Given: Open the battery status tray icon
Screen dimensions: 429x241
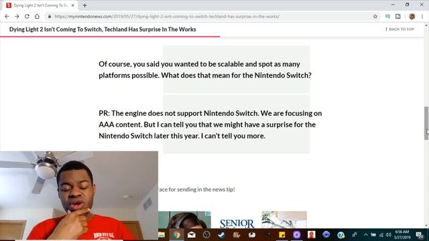Looking at the screenshot, I should coord(373,235).
